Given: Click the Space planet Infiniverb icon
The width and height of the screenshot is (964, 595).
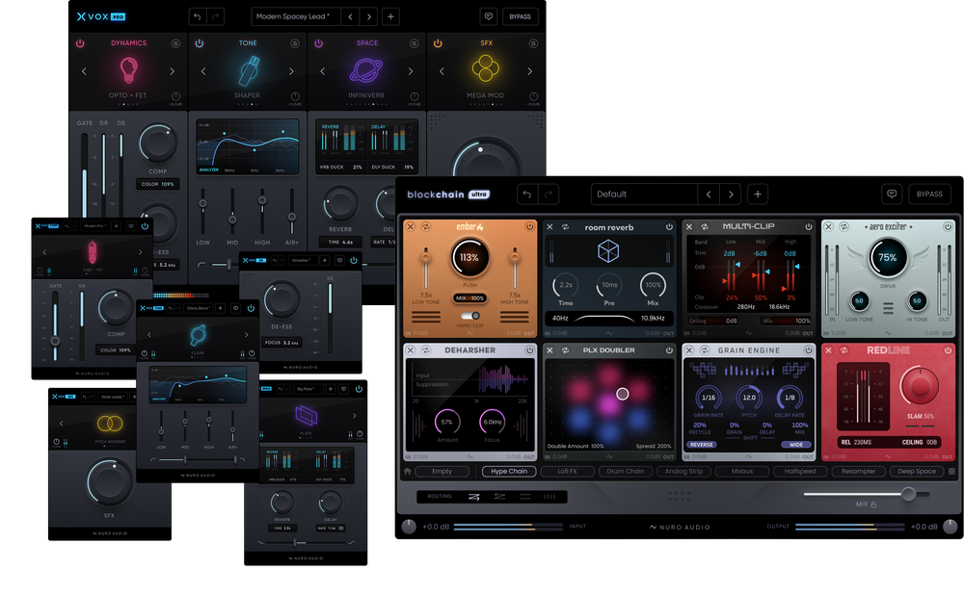Looking at the screenshot, I should [x=367, y=71].
